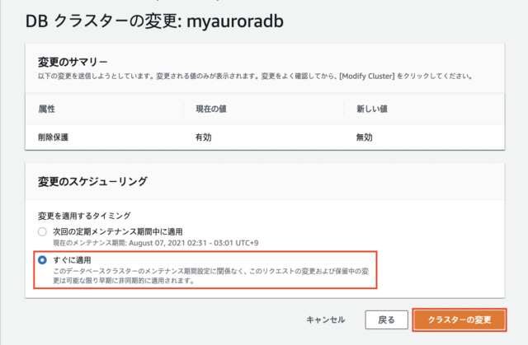Click the 変更を適用するタイミング label

tap(84, 216)
